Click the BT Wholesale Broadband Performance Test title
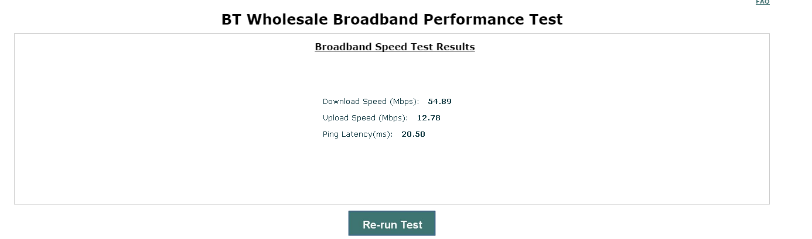 (x=391, y=19)
